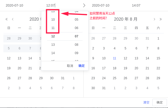The height and width of the screenshot is (108, 168).
Task: Select hour 14 in the time picker
Action: (x=53, y=53)
